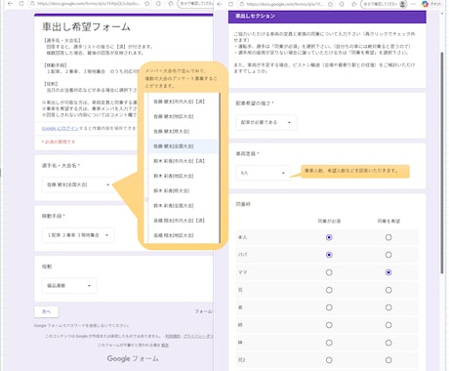Open the colorful Copilot icon in right window
This screenshot has height=371, width=449.
pyautogui.click(x=425, y=4)
